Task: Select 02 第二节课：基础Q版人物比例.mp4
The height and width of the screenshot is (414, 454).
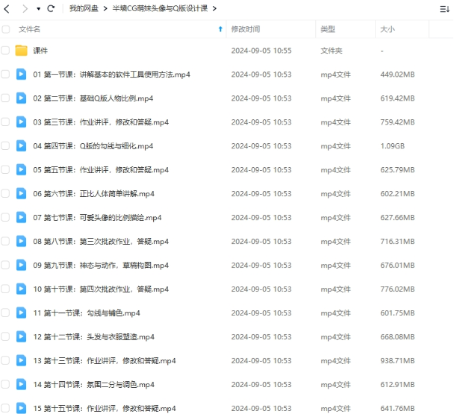Action: coord(93,98)
